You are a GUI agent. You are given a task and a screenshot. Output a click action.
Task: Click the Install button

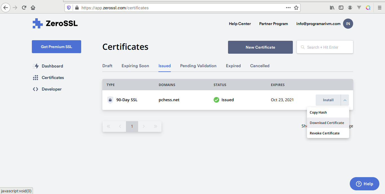(328, 100)
